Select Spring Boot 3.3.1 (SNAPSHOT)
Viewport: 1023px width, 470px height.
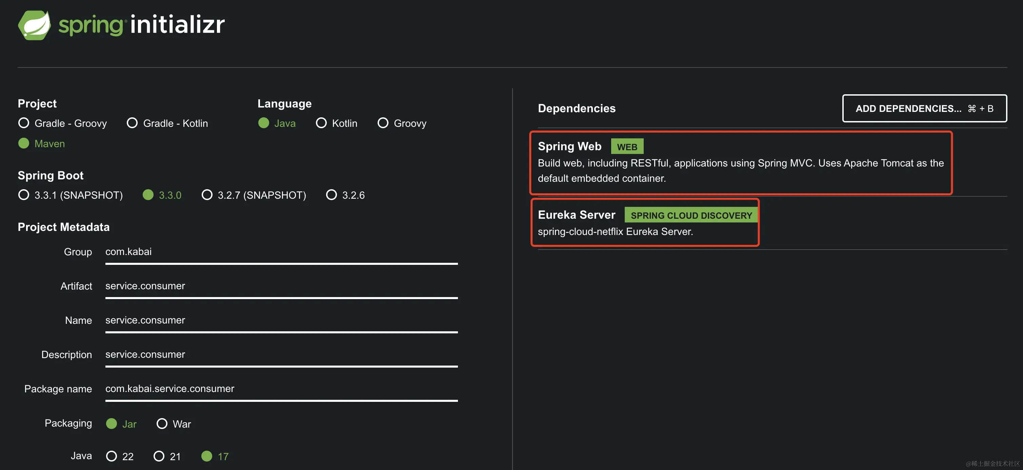(x=24, y=195)
